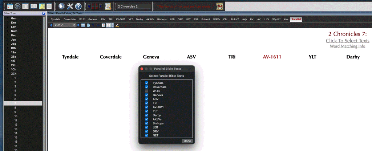This screenshot has height=151, width=372.
Task: Open the highlighter color dropdown arrow
Action: tap(121, 25)
